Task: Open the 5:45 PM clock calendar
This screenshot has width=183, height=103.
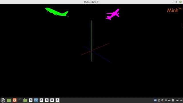Action: pos(179,100)
